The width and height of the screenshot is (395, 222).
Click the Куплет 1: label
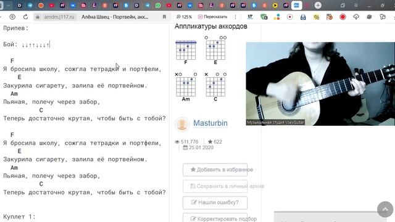tap(19, 216)
